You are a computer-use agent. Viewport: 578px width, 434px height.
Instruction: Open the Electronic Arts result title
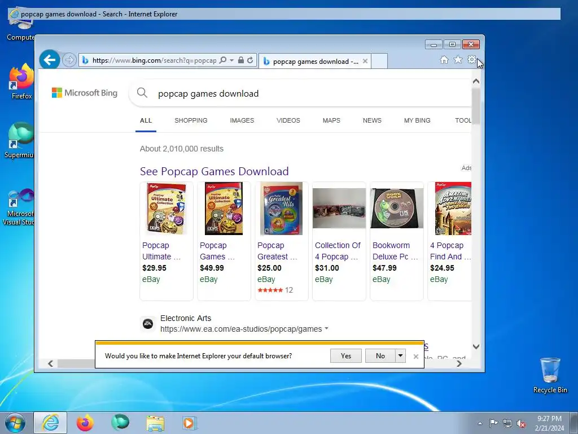[186, 318]
